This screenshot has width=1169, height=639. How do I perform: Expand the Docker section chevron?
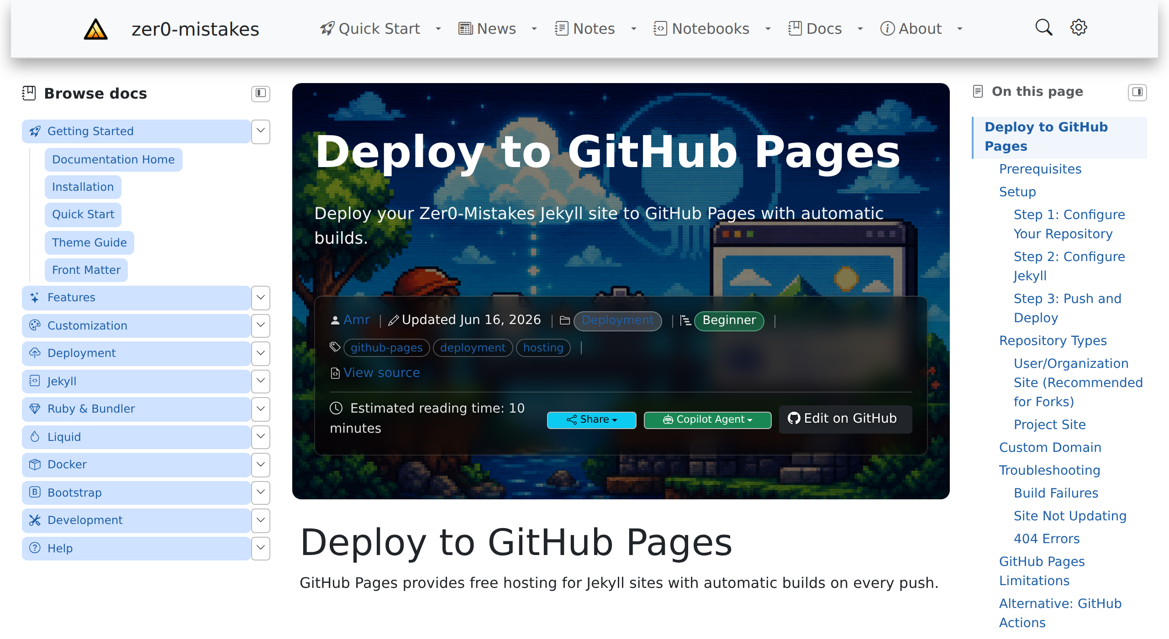coord(261,465)
